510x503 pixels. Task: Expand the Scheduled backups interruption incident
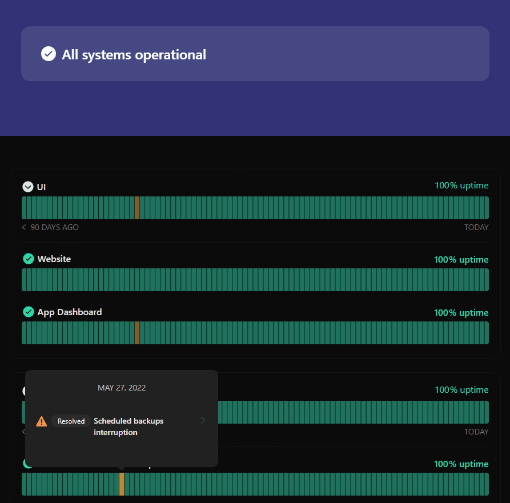pyautogui.click(x=128, y=426)
